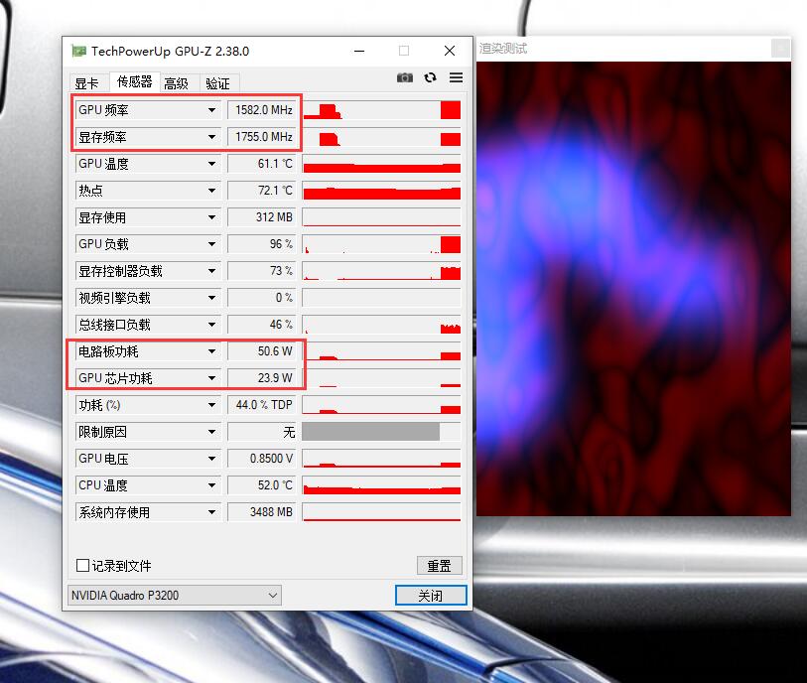
Task: Open the 高级 tab
Action: (x=177, y=83)
